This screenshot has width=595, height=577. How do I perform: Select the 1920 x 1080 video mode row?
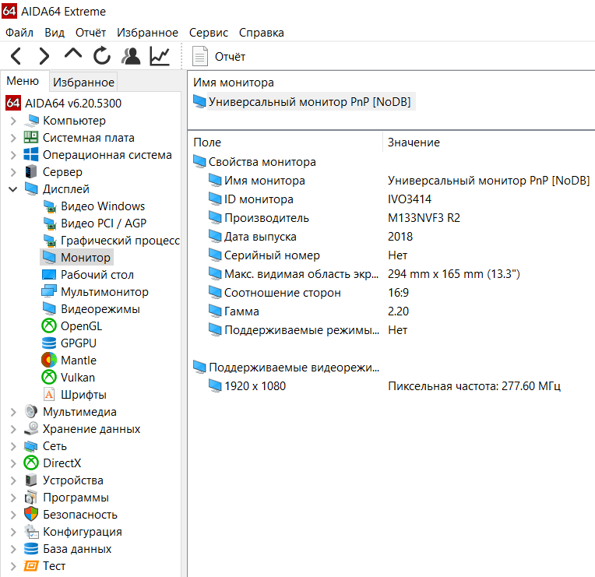coord(255,386)
